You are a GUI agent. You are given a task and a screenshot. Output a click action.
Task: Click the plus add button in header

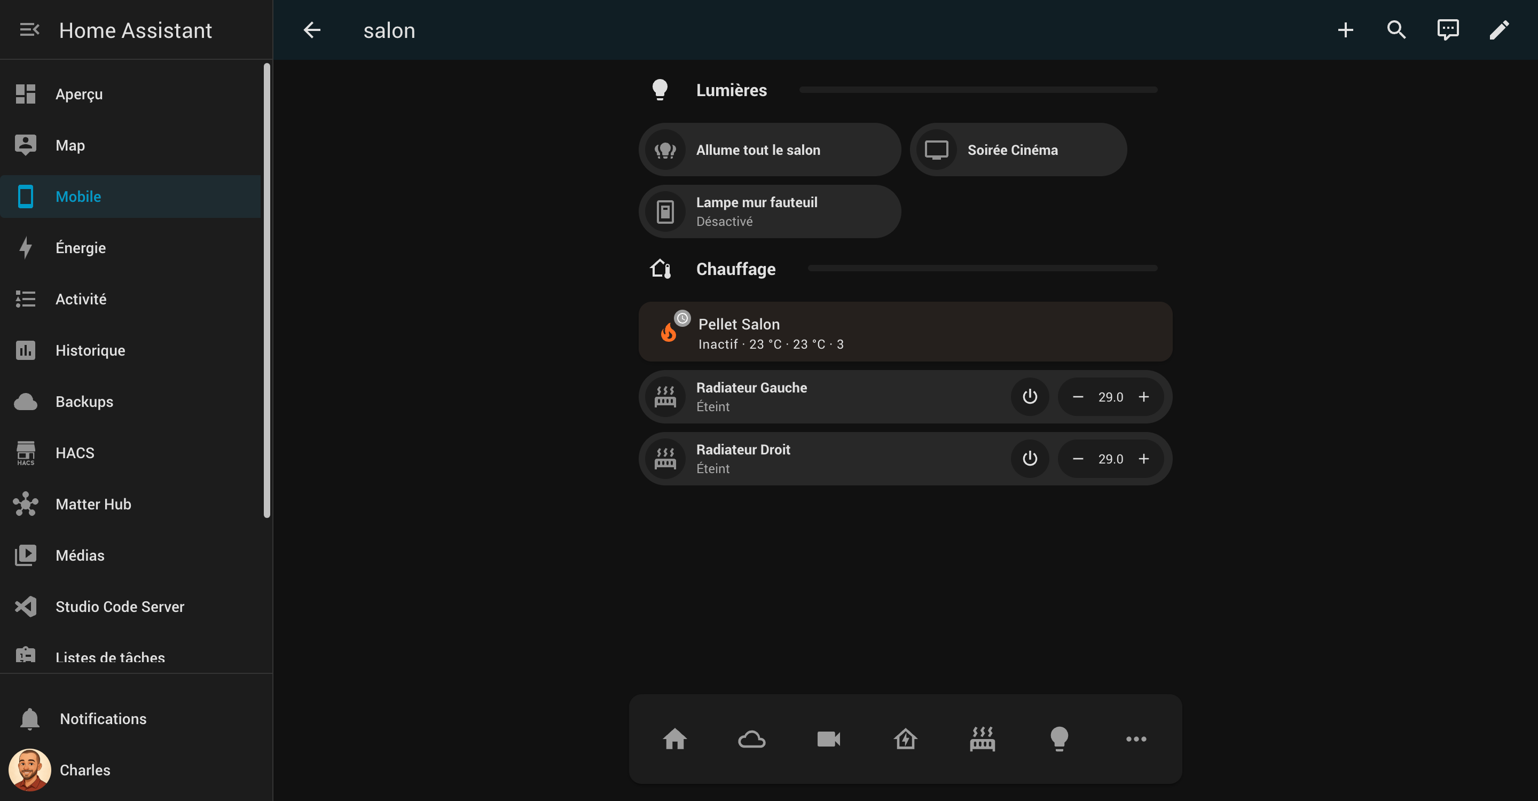click(1345, 30)
